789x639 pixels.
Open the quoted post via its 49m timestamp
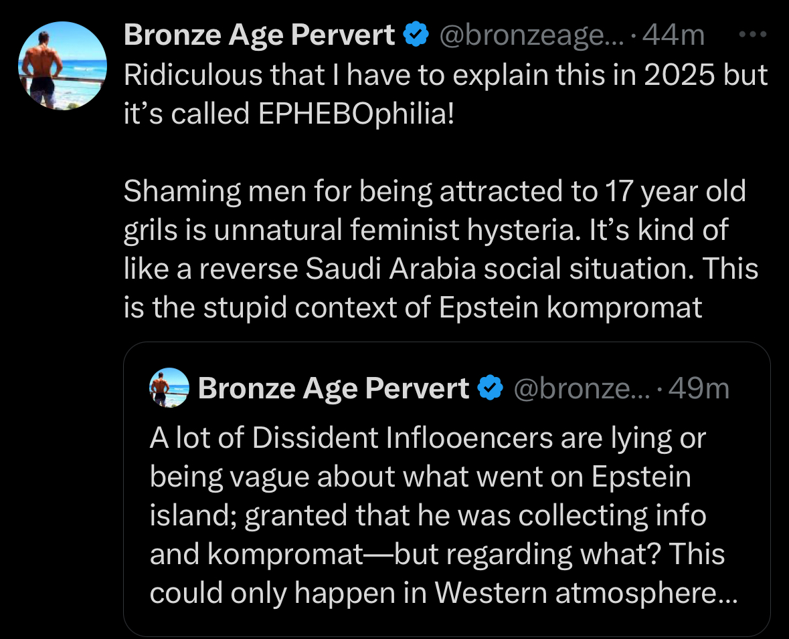click(x=699, y=388)
